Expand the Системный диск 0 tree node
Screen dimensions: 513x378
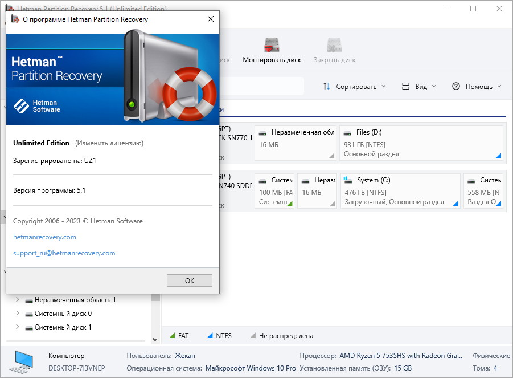tap(17, 313)
